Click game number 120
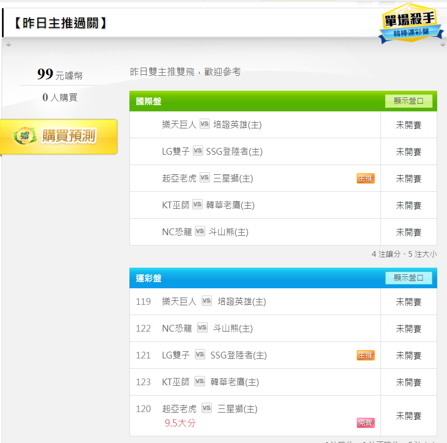447x443 pixels. click(x=143, y=409)
